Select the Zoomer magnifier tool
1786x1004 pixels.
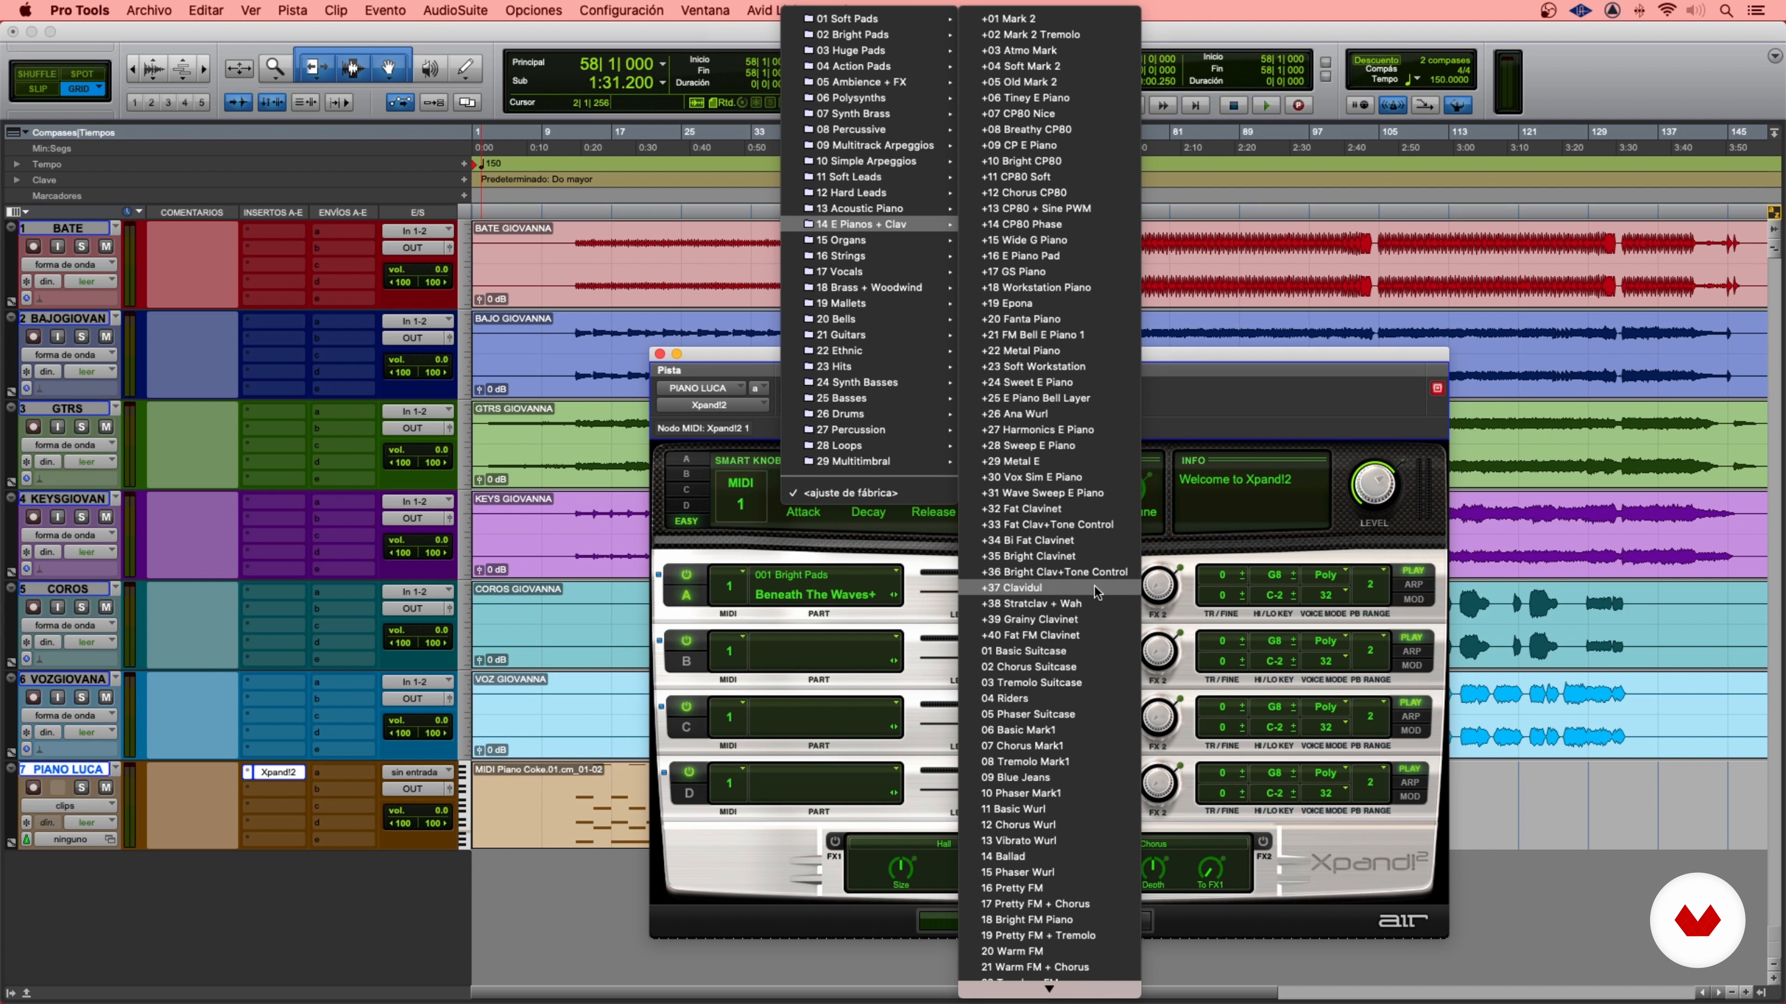click(275, 67)
